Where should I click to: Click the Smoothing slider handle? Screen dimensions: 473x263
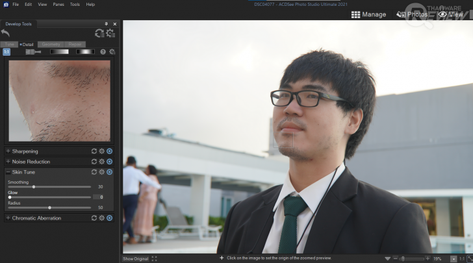click(x=34, y=187)
